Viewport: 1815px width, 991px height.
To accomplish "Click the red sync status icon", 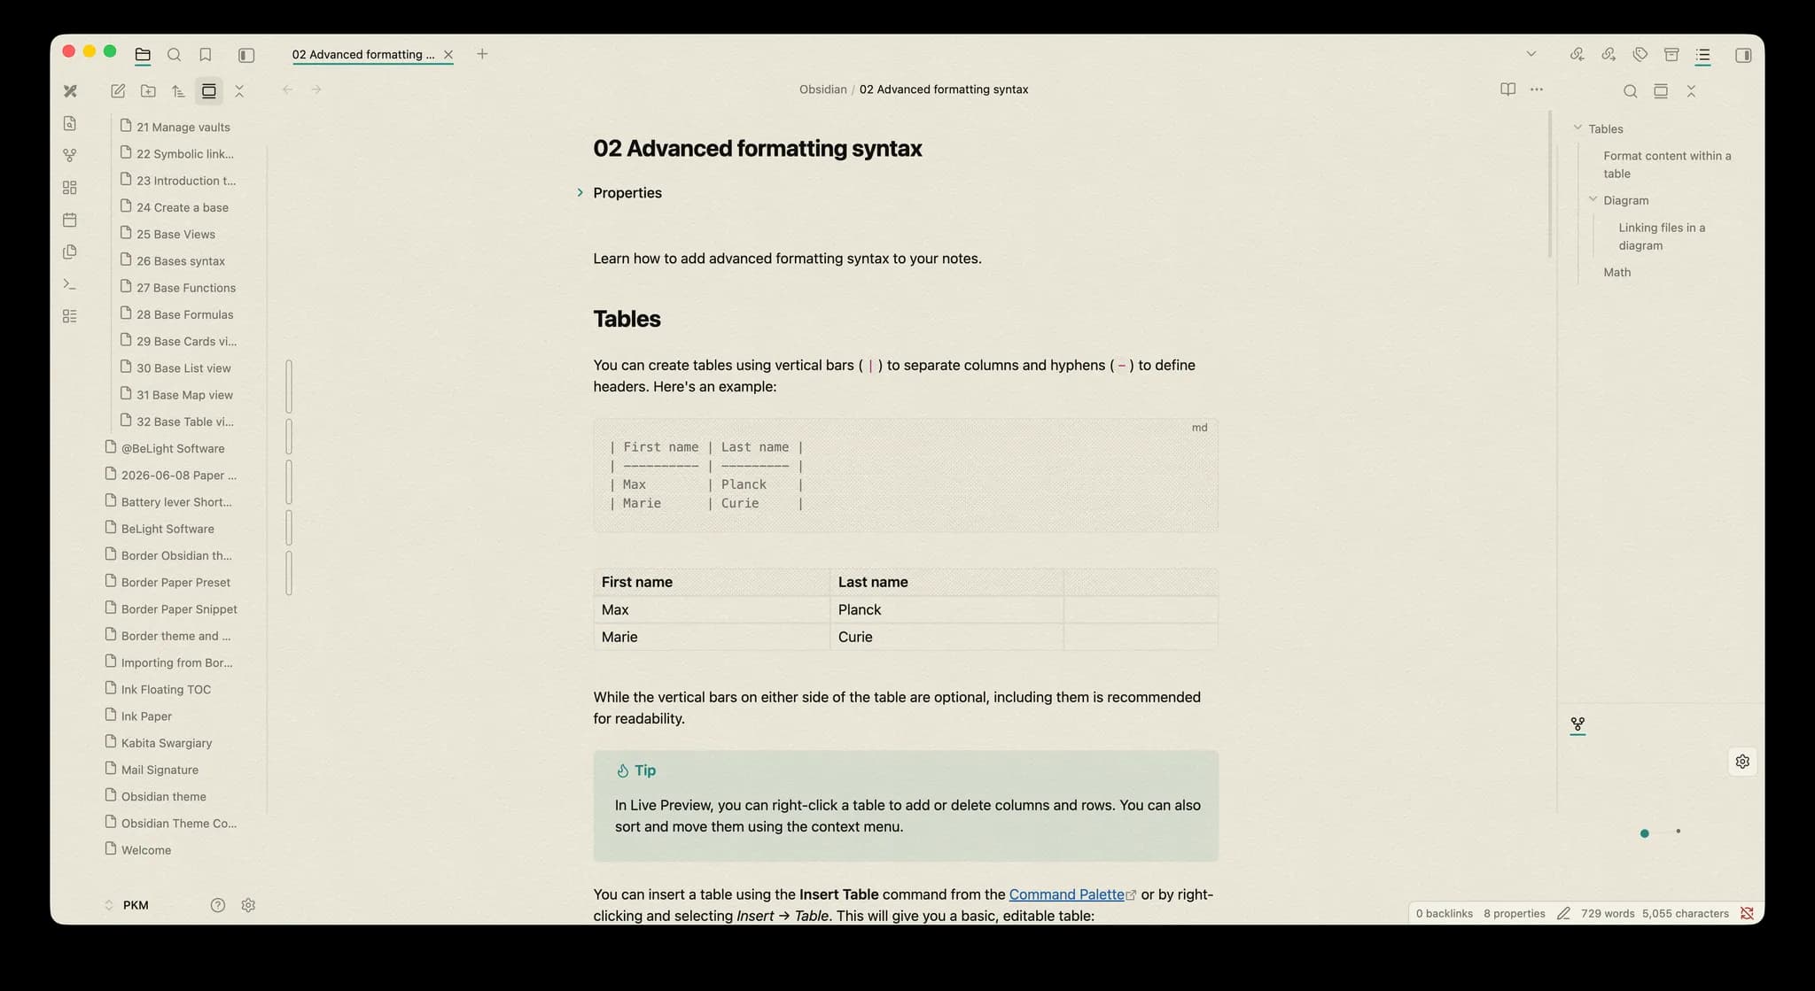I will click(x=1747, y=914).
